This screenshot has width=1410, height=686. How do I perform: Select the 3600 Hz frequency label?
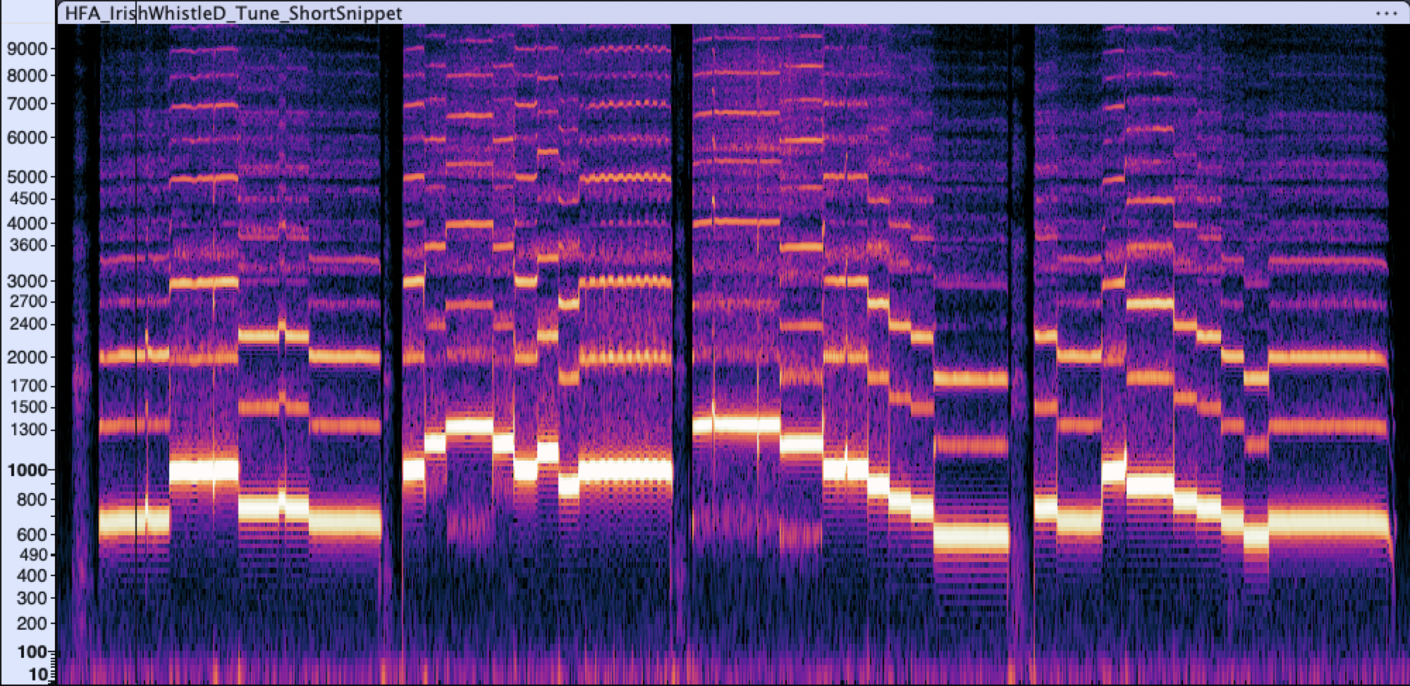click(28, 245)
